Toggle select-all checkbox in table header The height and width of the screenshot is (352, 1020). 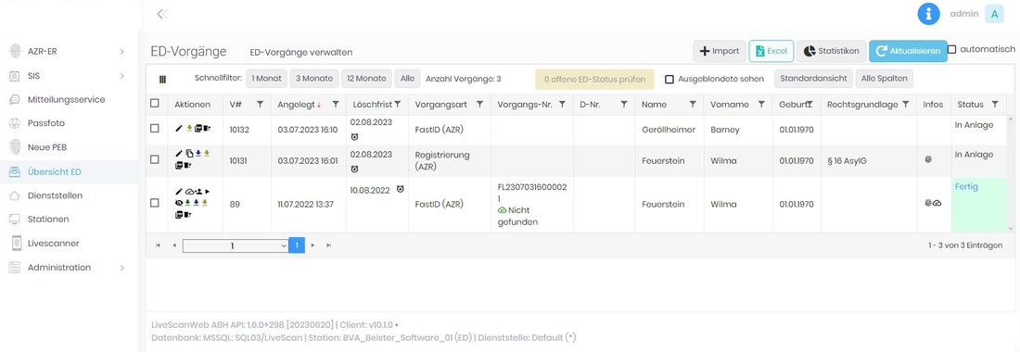pos(154,103)
